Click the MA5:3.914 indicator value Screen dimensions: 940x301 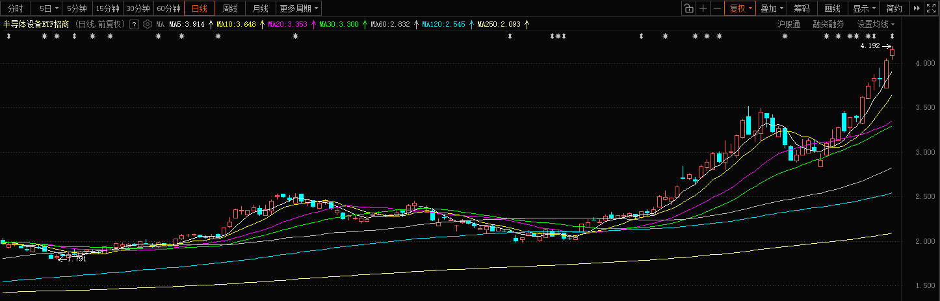(187, 24)
